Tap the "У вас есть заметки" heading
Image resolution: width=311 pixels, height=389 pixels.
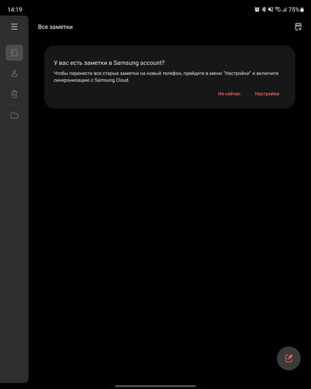pos(109,63)
